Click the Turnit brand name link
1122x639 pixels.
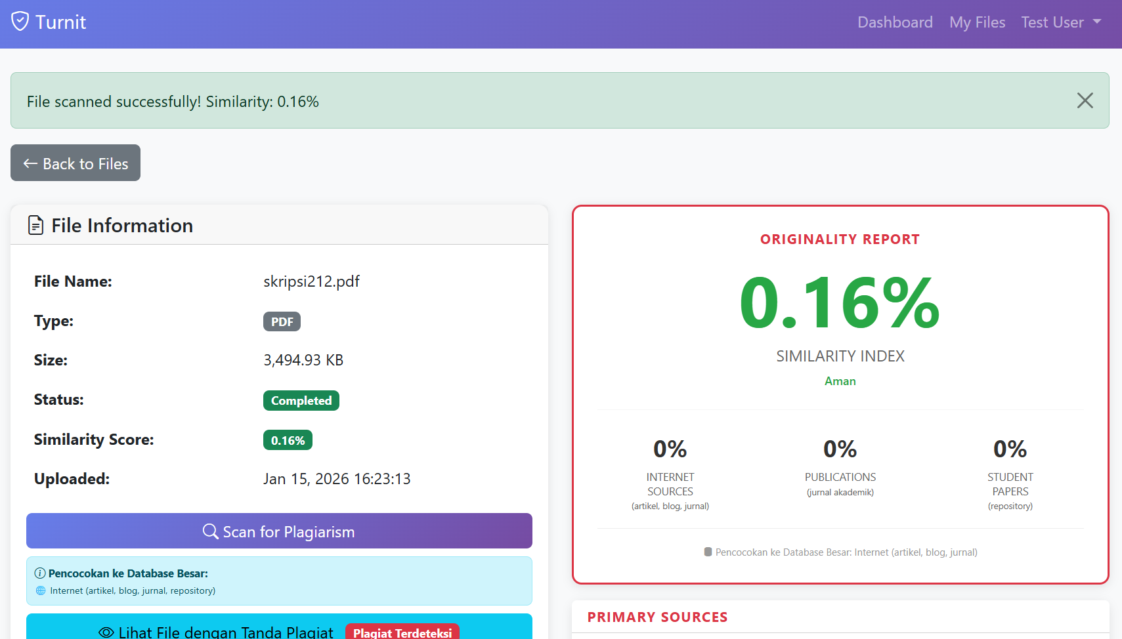[60, 22]
